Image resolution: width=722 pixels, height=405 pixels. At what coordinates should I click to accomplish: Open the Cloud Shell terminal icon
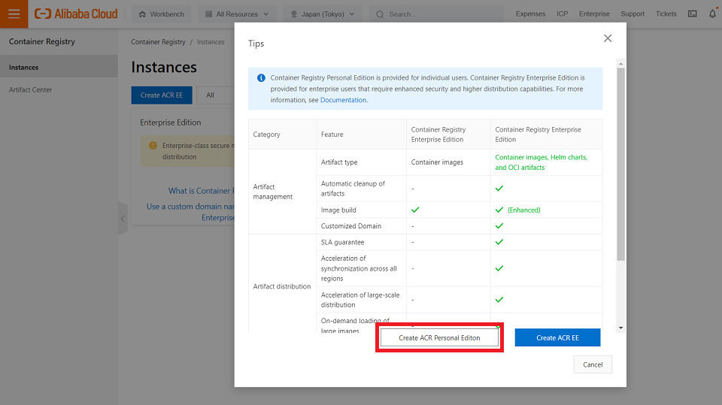coord(692,14)
